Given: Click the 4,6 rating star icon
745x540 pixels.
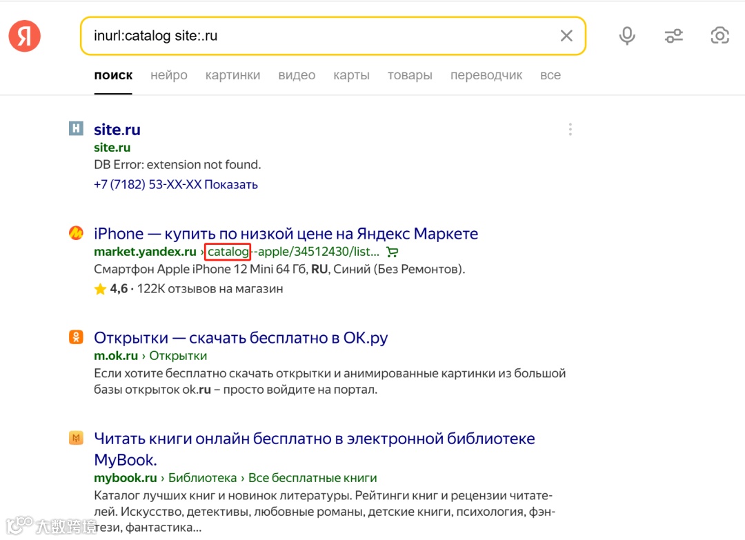Looking at the screenshot, I should [x=100, y=289].
